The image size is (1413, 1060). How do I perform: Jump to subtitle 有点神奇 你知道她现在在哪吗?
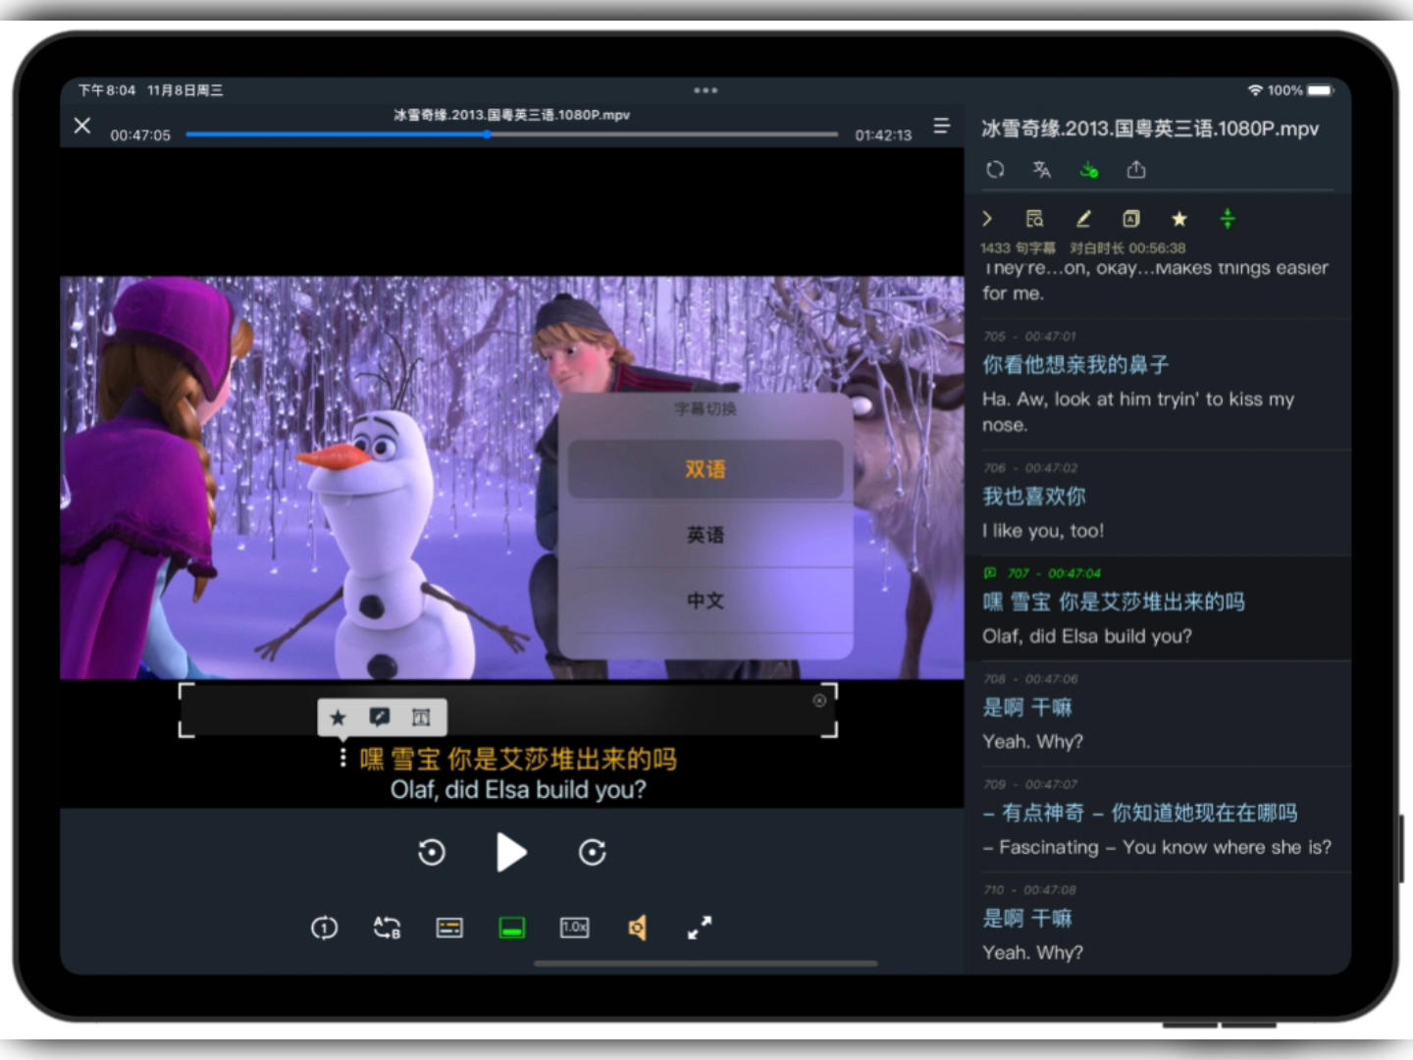click(1140, 813)
